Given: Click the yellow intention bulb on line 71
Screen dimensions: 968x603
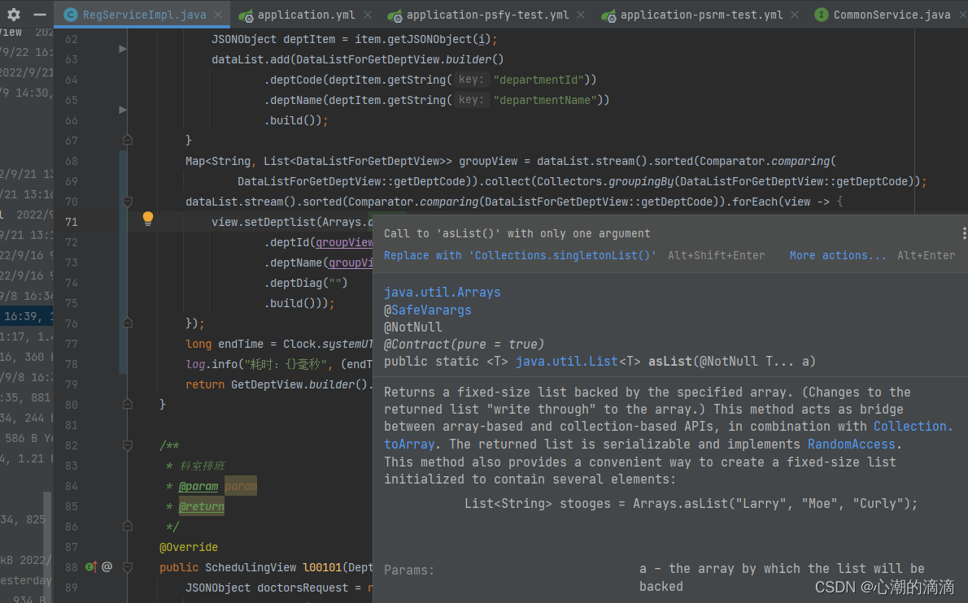Looking at the screenshot, I should point(147,218).
